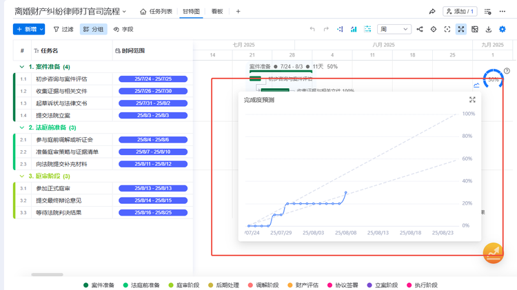Switch to the 甘特图 tab
This screenshot has width=517, height=290.
tap(191, 12)
